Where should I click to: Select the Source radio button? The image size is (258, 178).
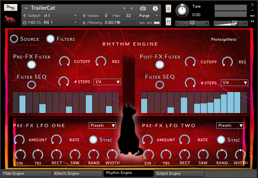[x=14, y=39]
